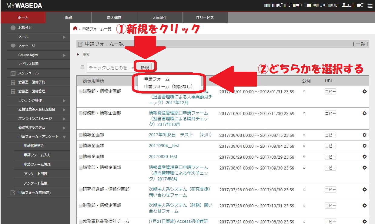Switch to the ITサービス tab
Image resolution: width=375 pixels, height=224 pixels.
(205, 18)
